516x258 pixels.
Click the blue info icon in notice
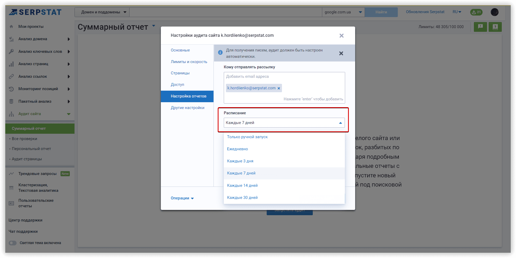220,53
